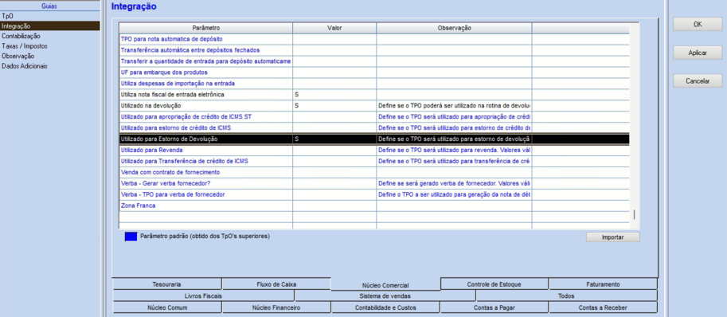Select row Transferir a quantidade de entrada para depósito

[x=373, y=61]
